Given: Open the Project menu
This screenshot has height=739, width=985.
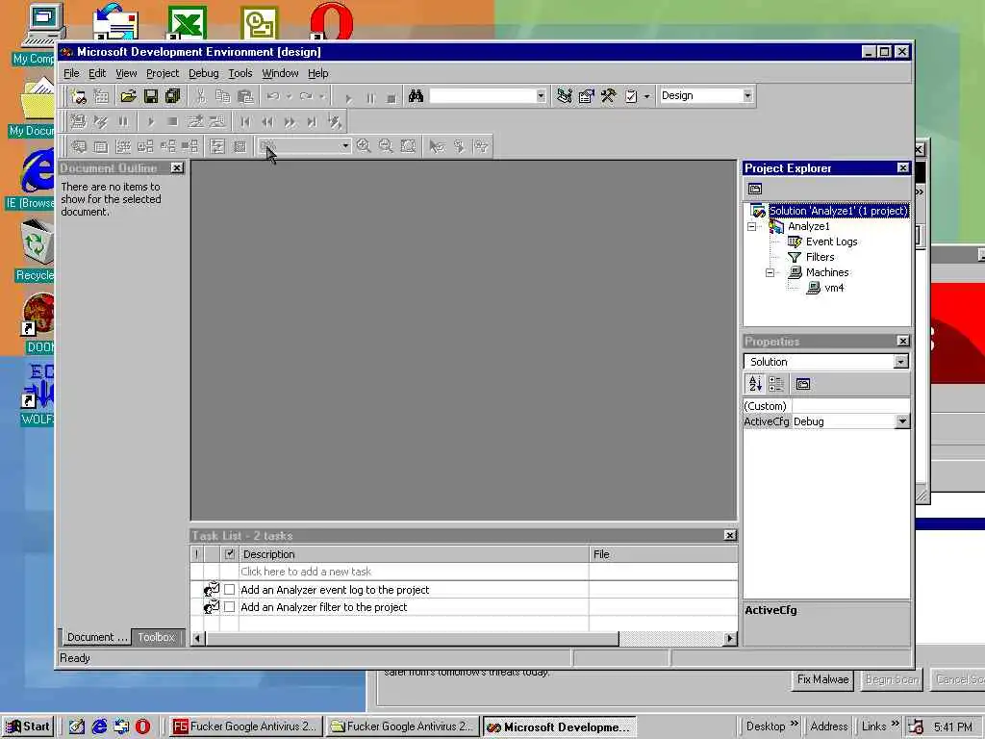Looking at the screenshot, I should point(163,73).
